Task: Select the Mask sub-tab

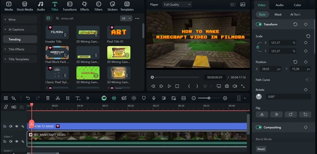Action: [278, 15]
